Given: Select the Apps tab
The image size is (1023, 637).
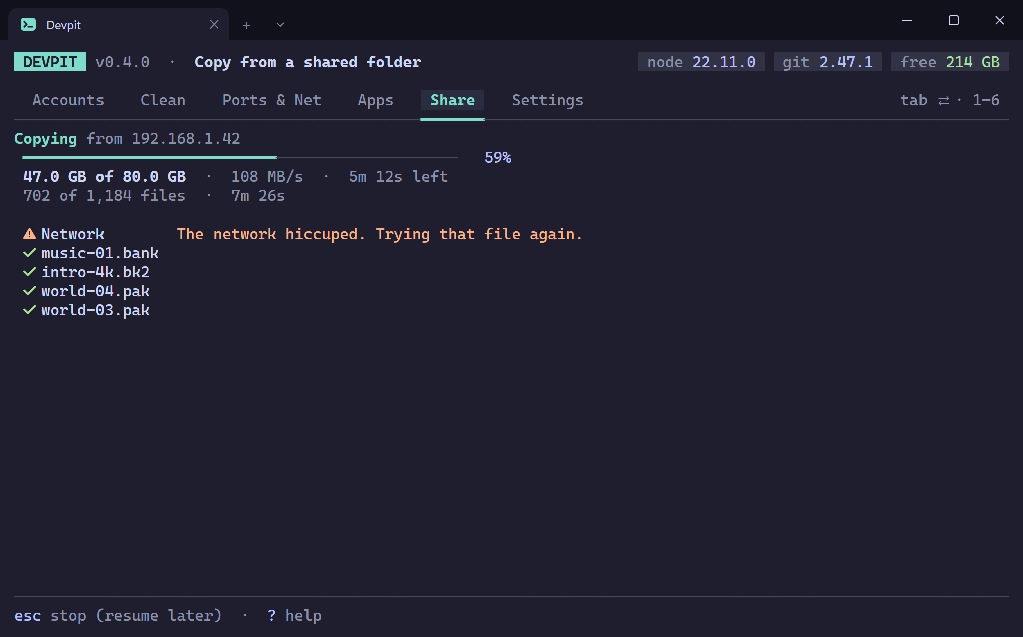Looking at the screenshot, I should (x=376, y=100).
